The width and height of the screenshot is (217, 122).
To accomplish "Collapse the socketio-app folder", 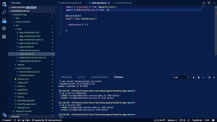I will coord(20,15).
